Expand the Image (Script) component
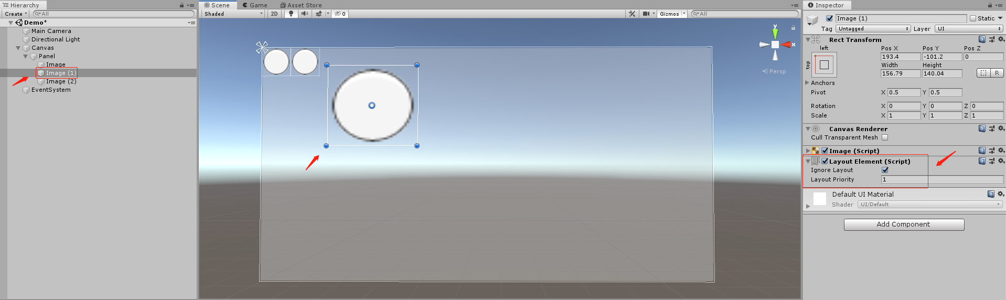The height and width of the screenshot is (300, 1006). pyautogui.click(x=808, y=151)
